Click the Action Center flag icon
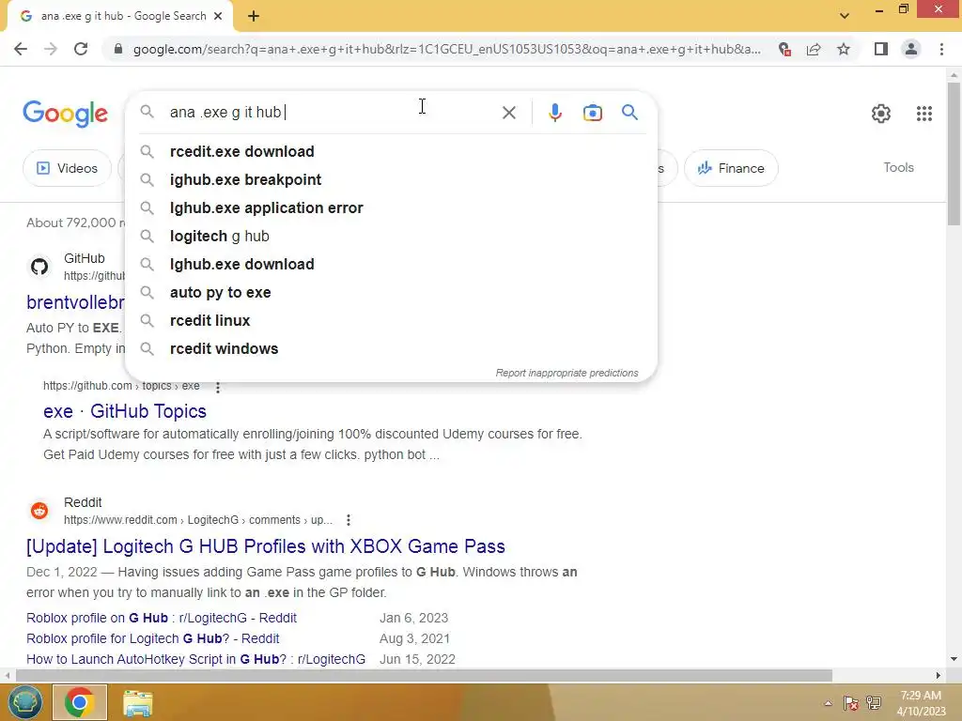 click(x=850, y=703)
